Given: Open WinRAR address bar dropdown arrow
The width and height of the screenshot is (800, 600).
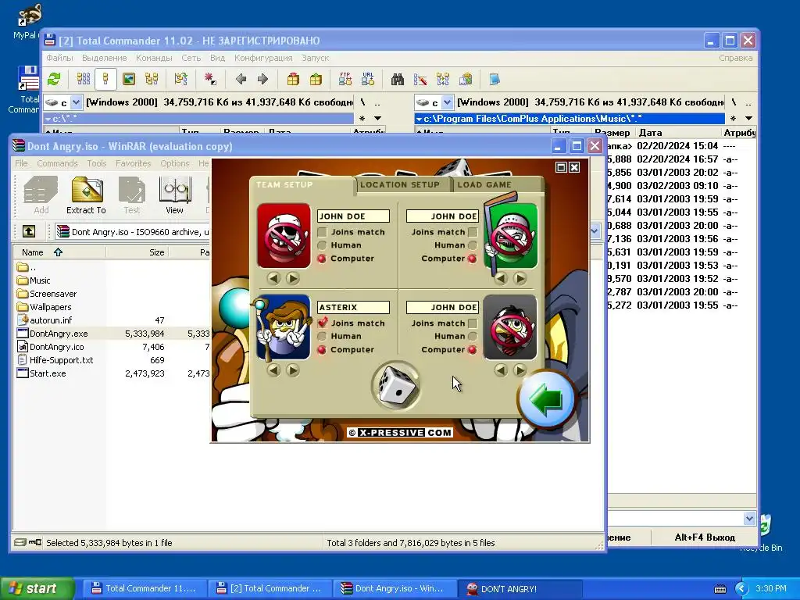Looking at the screenshot, I should [595, 231].
